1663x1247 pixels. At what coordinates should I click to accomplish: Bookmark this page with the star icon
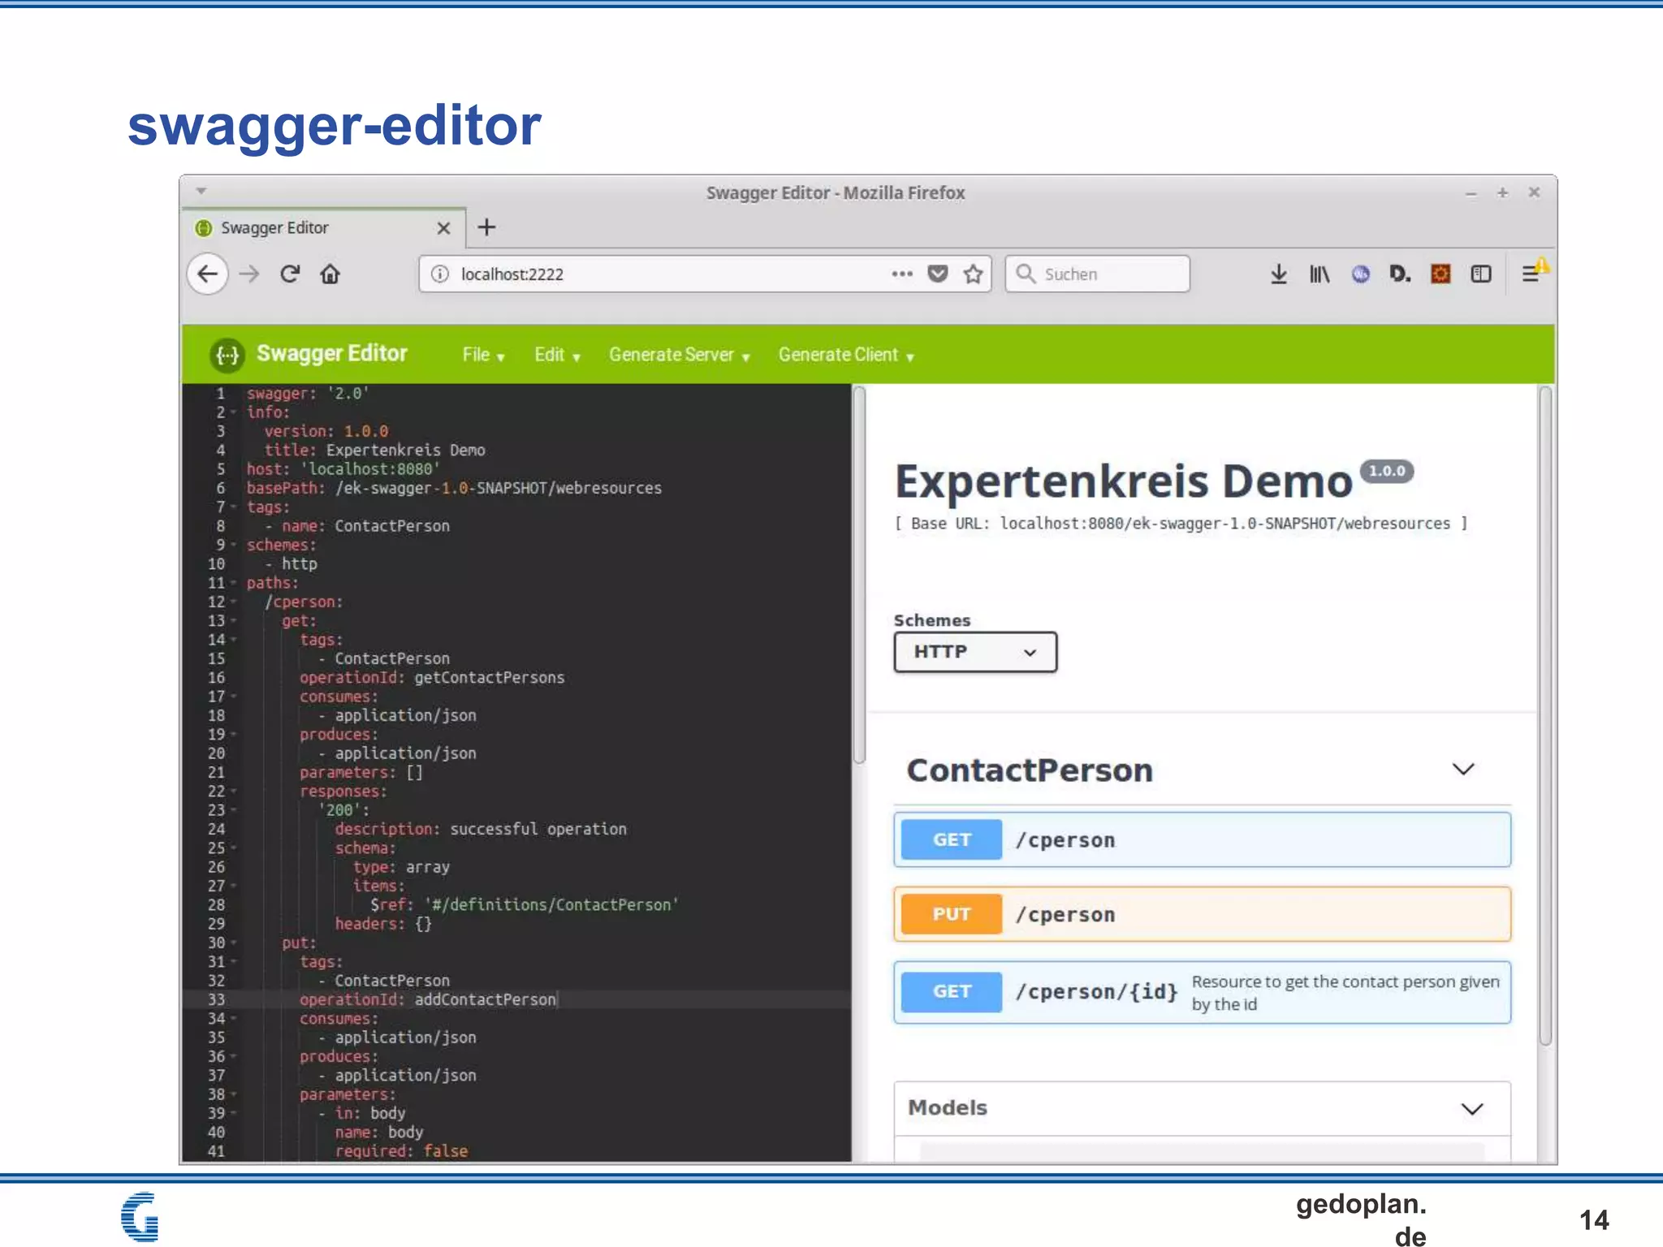click(x=974, y=274)
